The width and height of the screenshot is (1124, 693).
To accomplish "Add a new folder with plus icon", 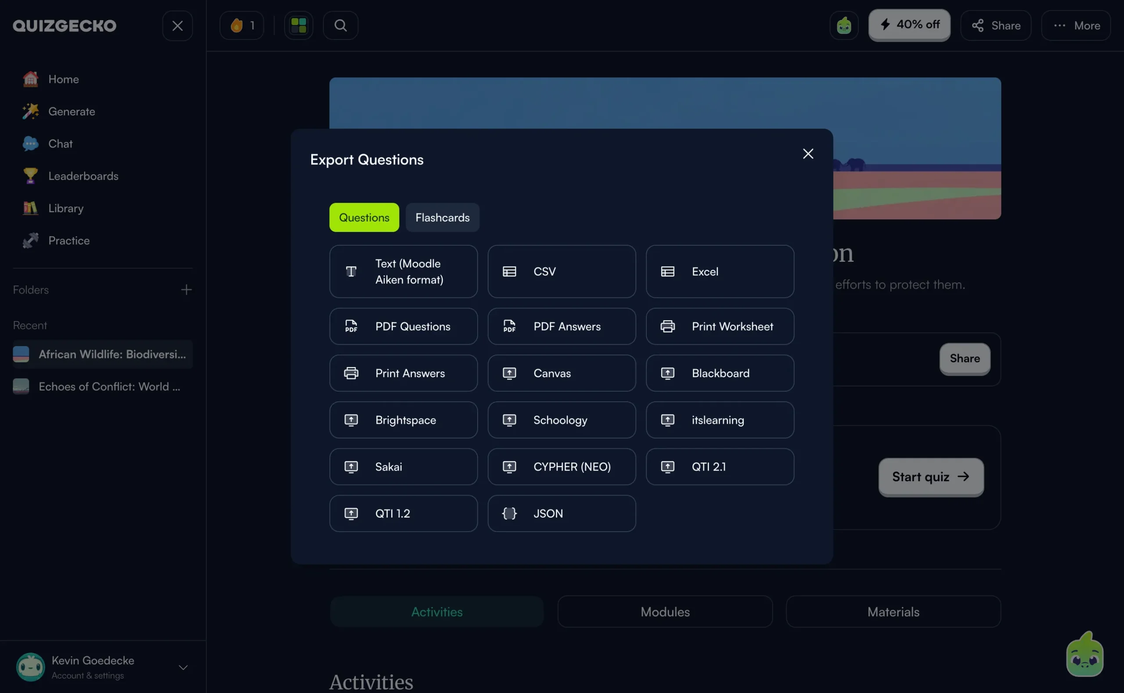I will [186, 289].
